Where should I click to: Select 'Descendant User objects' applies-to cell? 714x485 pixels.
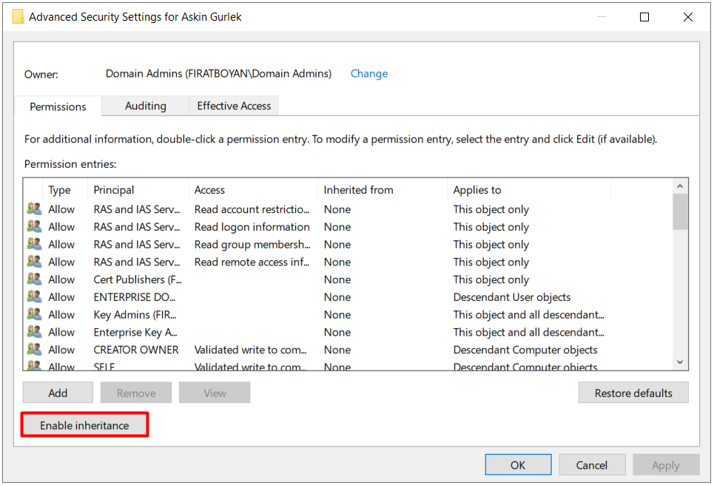click(512, 297)
